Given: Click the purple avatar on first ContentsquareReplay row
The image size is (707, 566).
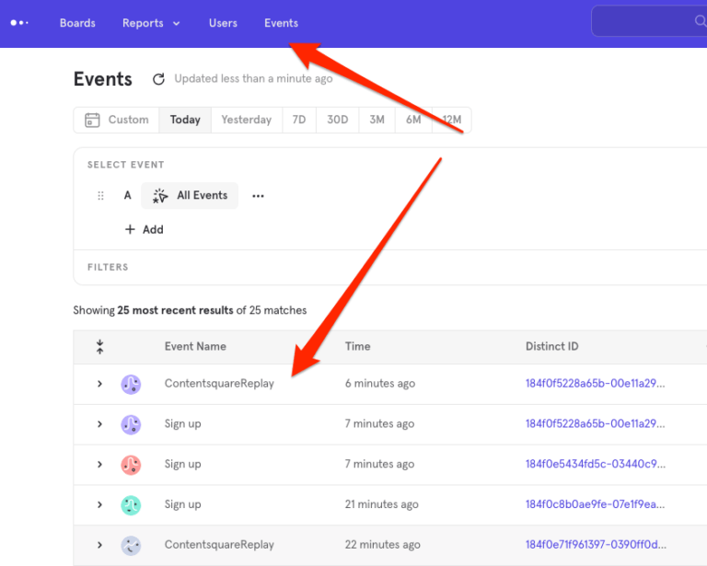Looking at the screenshot, I should (x=131, y=384).
